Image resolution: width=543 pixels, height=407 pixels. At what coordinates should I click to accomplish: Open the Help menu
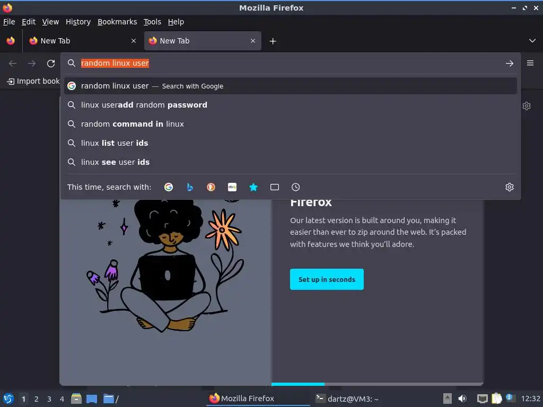click(176, 22)
